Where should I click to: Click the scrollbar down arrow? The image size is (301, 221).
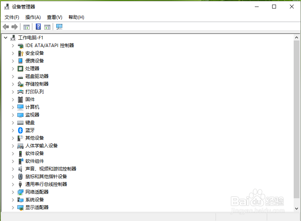coord(297,209)
